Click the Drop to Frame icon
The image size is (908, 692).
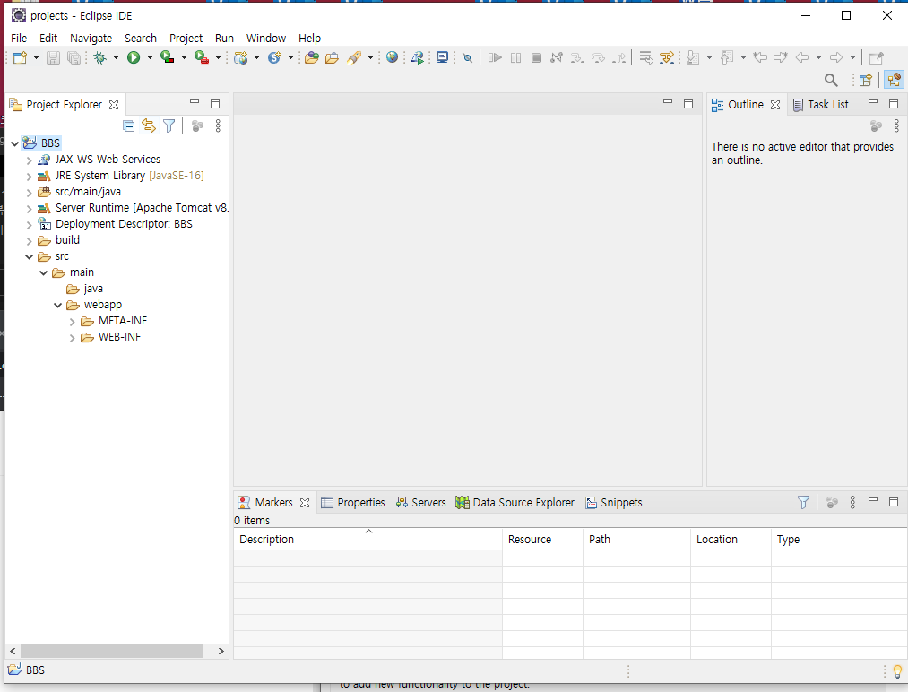(646, 57)
